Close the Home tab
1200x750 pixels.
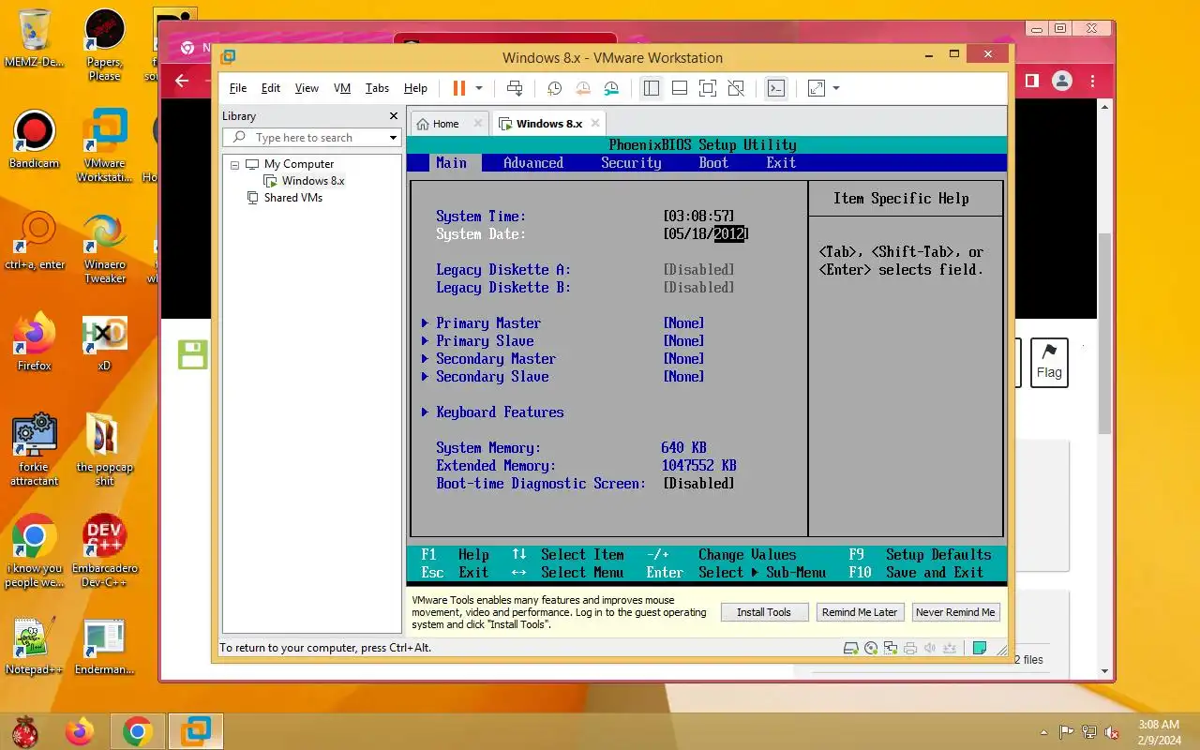coord(478,123)
